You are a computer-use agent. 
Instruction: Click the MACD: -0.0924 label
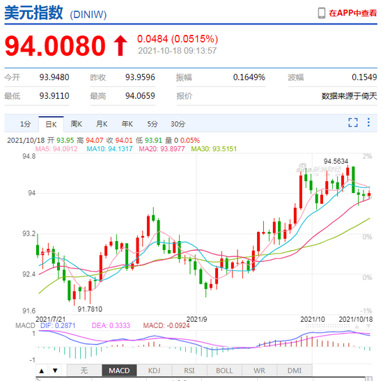166,325
